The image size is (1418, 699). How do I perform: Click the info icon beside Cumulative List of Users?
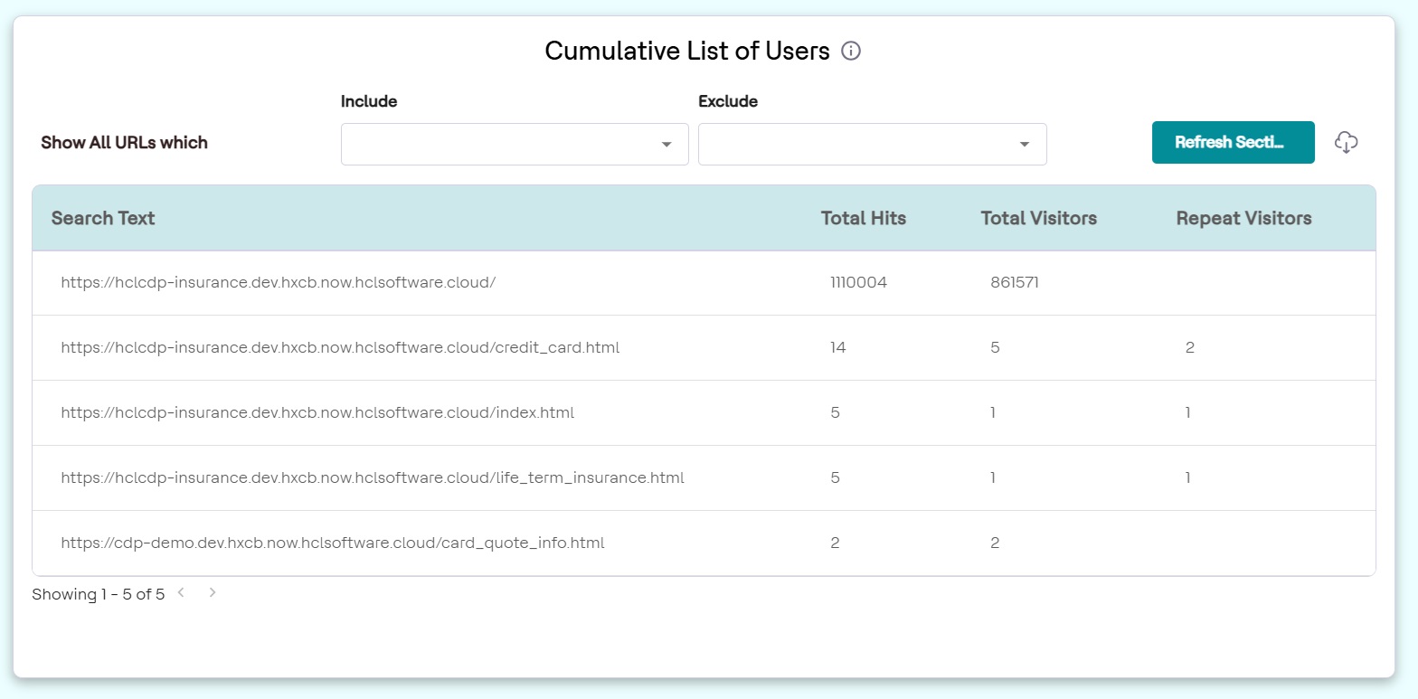[851, 52]
